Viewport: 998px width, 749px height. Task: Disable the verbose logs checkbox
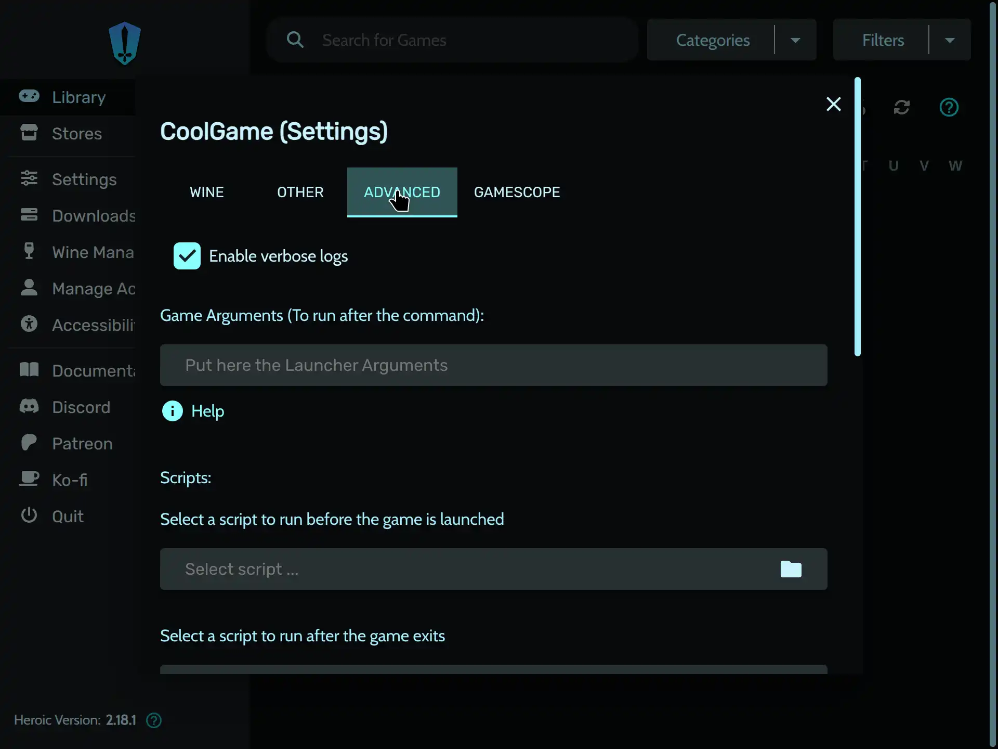coord(187,256)
